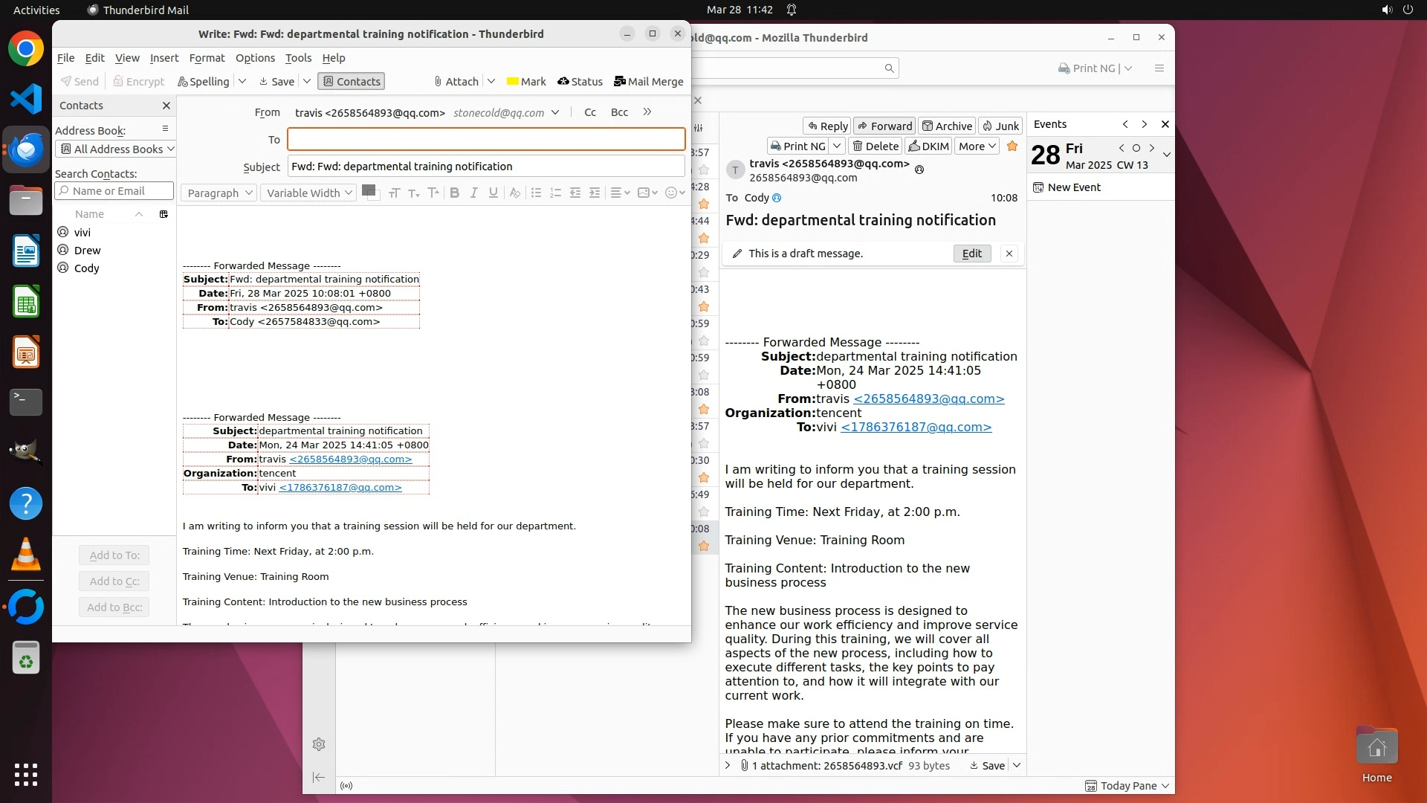The width and height of the screenshot is (1427, 803).
Task: Expand the All Address Books dropdown
Action: (116, 149)
